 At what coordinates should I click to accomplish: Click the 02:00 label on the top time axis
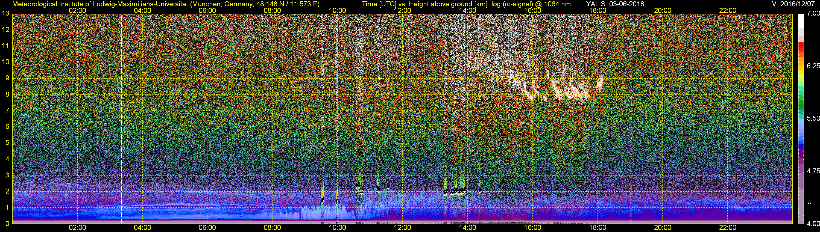77,10
